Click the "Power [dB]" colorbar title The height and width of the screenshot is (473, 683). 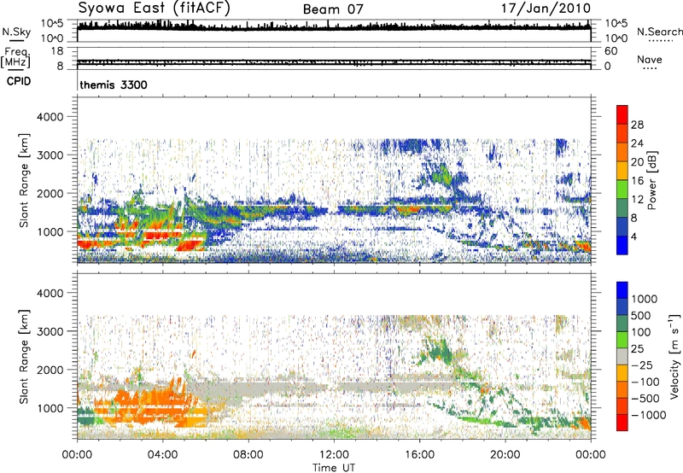[652, 180]
